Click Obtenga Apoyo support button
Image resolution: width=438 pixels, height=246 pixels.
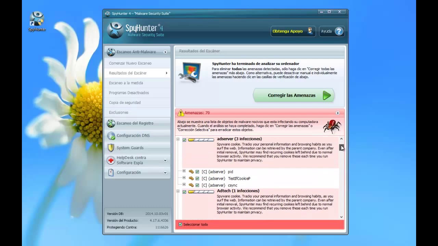click(293, 31)
